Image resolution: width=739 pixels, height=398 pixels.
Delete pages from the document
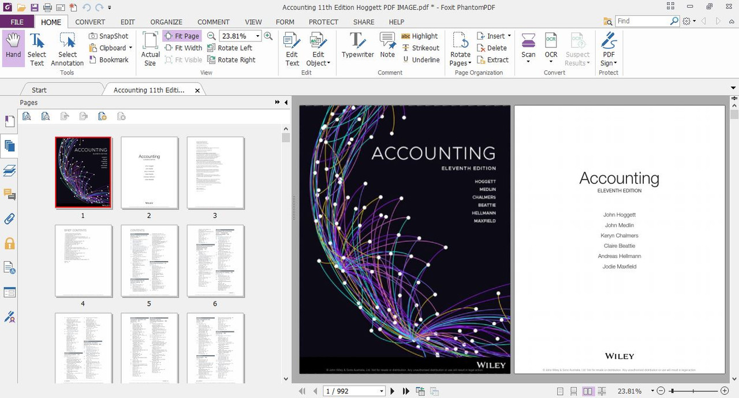[x=492, y=48]
